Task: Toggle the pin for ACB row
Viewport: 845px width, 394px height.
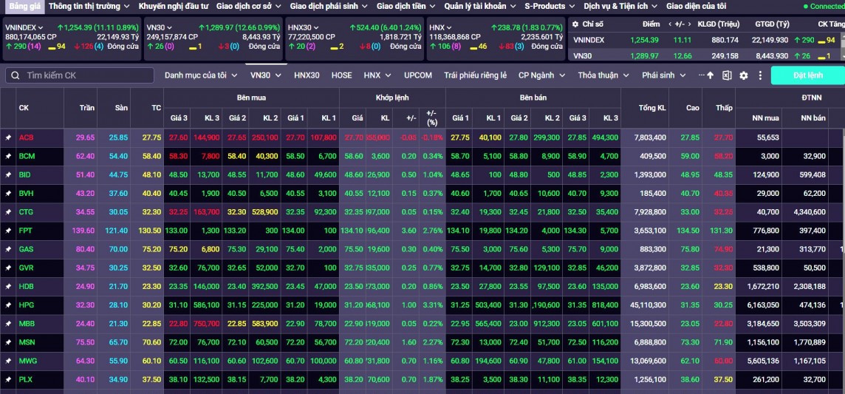Action: [8, 137]
